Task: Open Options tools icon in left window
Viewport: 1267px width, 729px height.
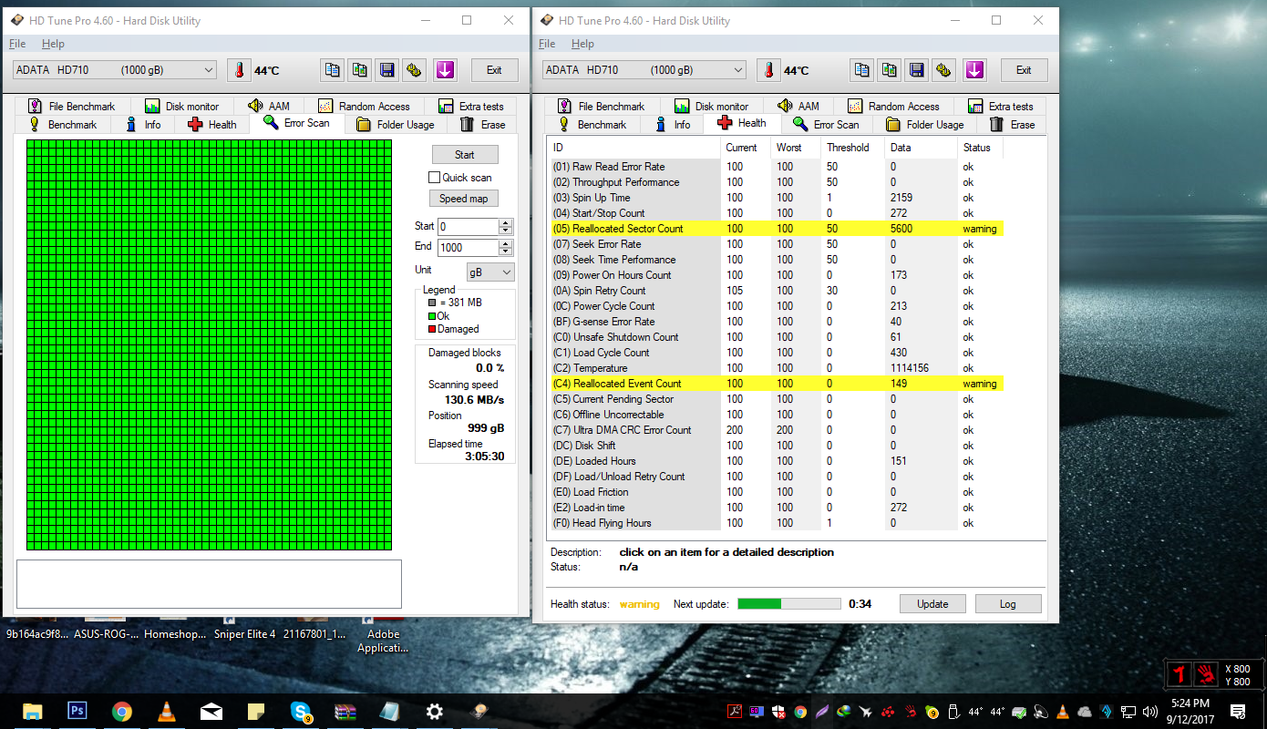Action: [x=415, y=70]
